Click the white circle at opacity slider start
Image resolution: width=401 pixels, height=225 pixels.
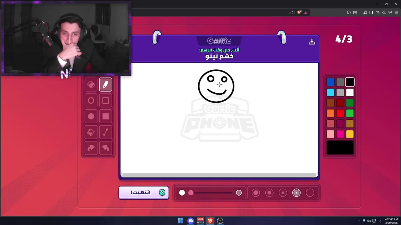point(182,193)
